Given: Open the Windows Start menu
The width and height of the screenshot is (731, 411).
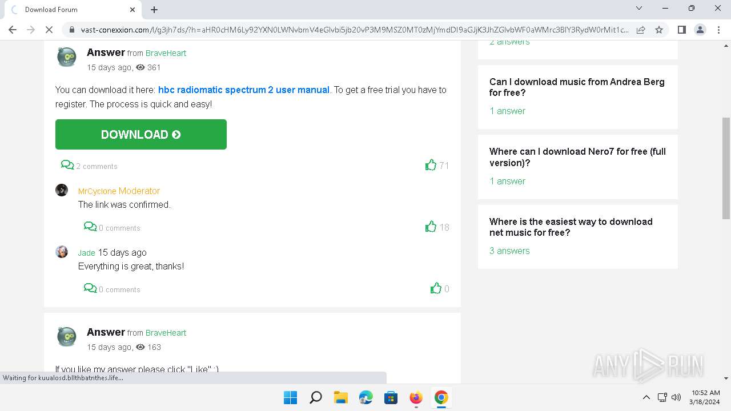Looking at the screenshot, I should (290, 397).
